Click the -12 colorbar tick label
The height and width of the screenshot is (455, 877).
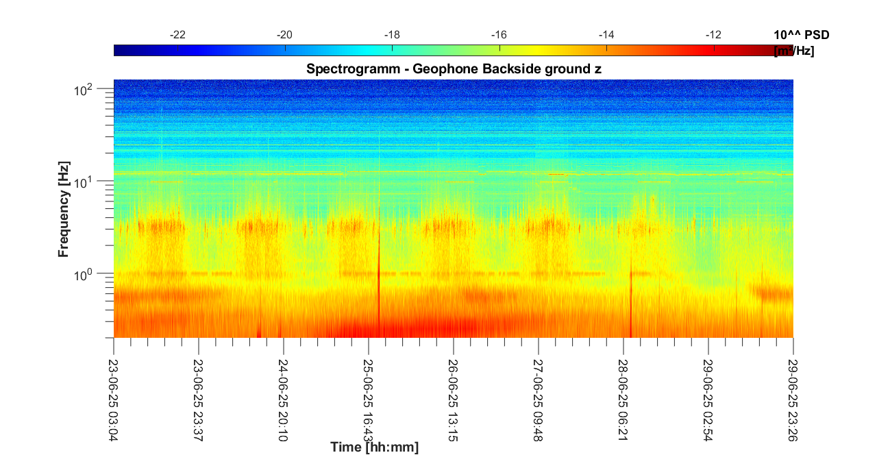pos(714,35)
